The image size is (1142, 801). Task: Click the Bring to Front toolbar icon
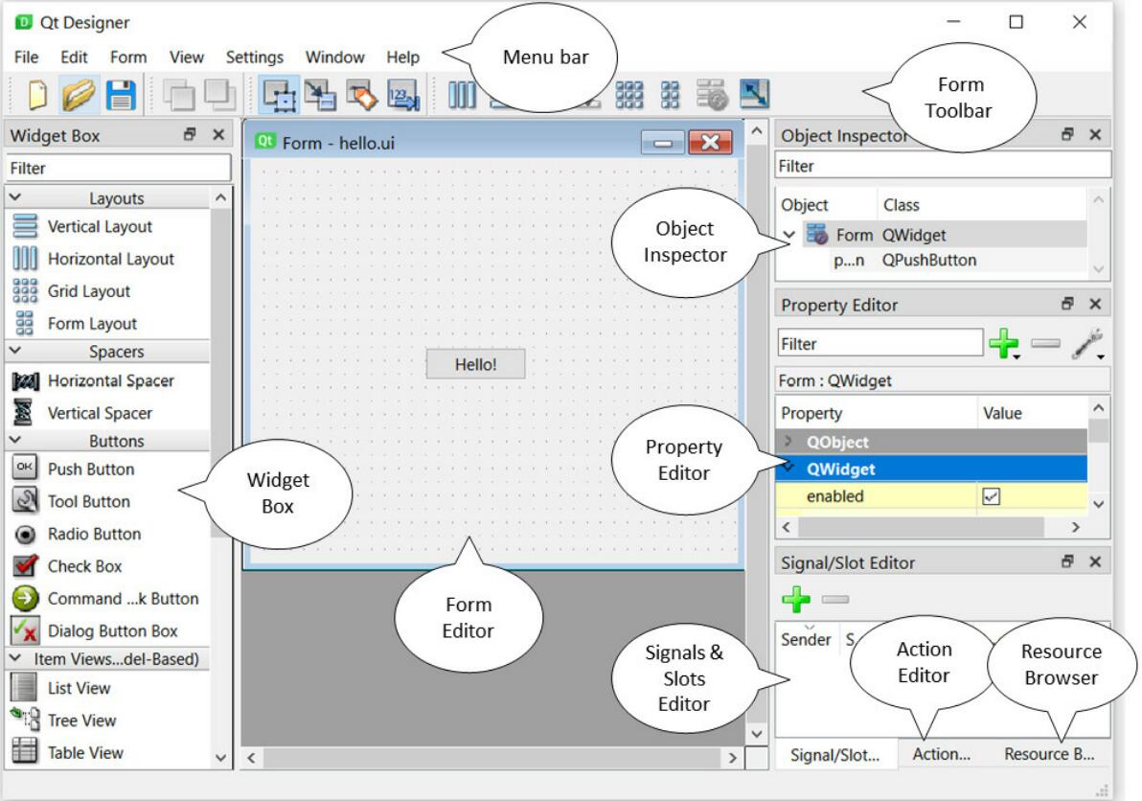[x=219, y=96]
